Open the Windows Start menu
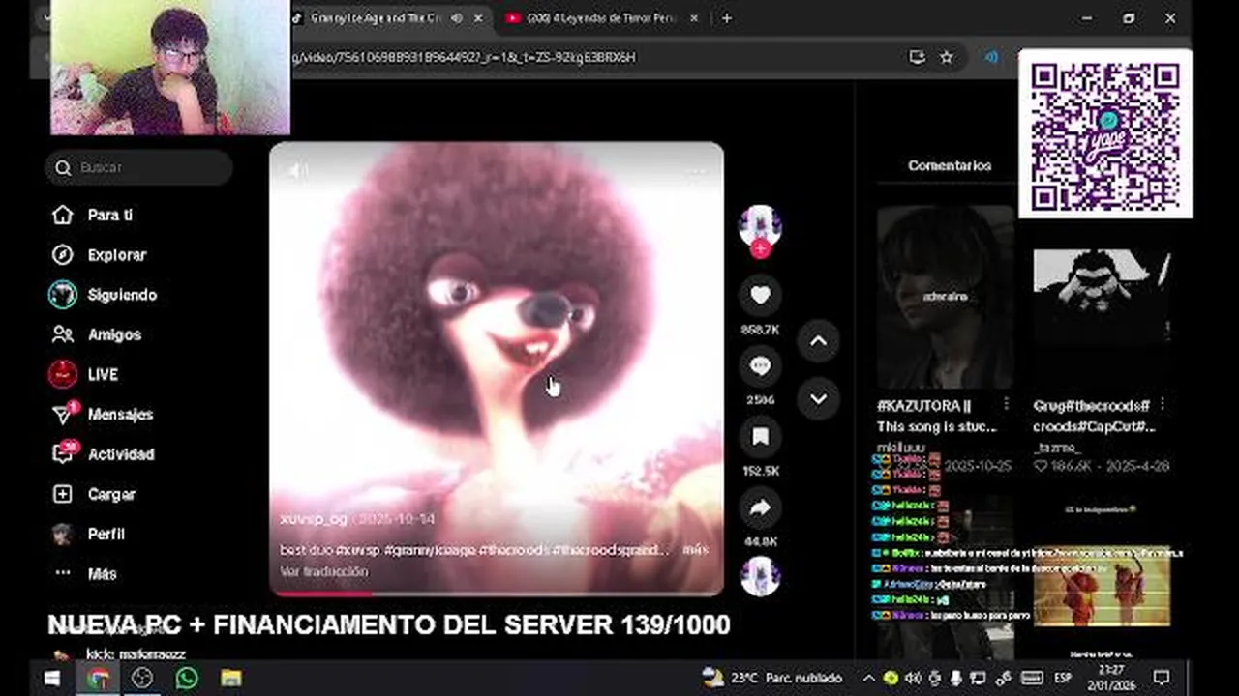This screenshot has width=1239, height=696. 52,678
